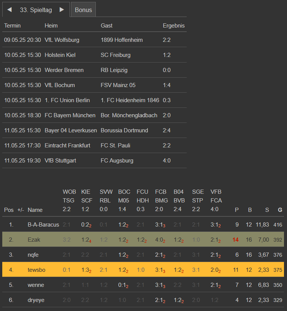Image resolution: width=287 pixels, height=311 pixels.
Task: Open the VfB Stuttgart 4:0 result
Action: pyautogui.click(x=167, y=161)
